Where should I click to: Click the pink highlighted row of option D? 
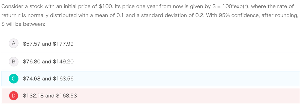coord(151,96)
